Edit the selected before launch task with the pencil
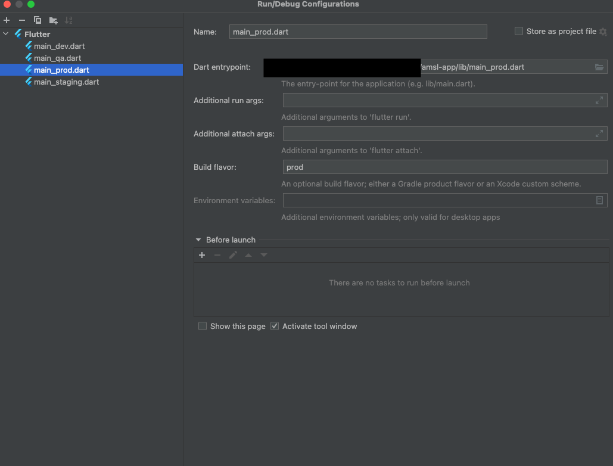Viewport: 613px width, 466px height. tap(233, 254)
